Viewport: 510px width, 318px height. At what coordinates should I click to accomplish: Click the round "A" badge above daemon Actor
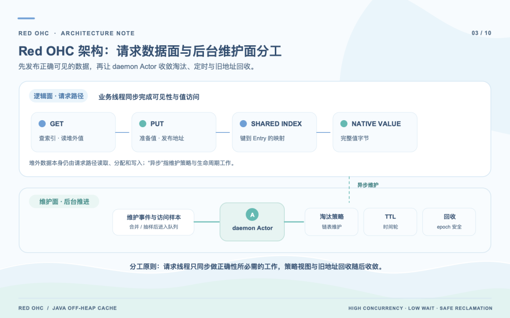tap(252, 215)
